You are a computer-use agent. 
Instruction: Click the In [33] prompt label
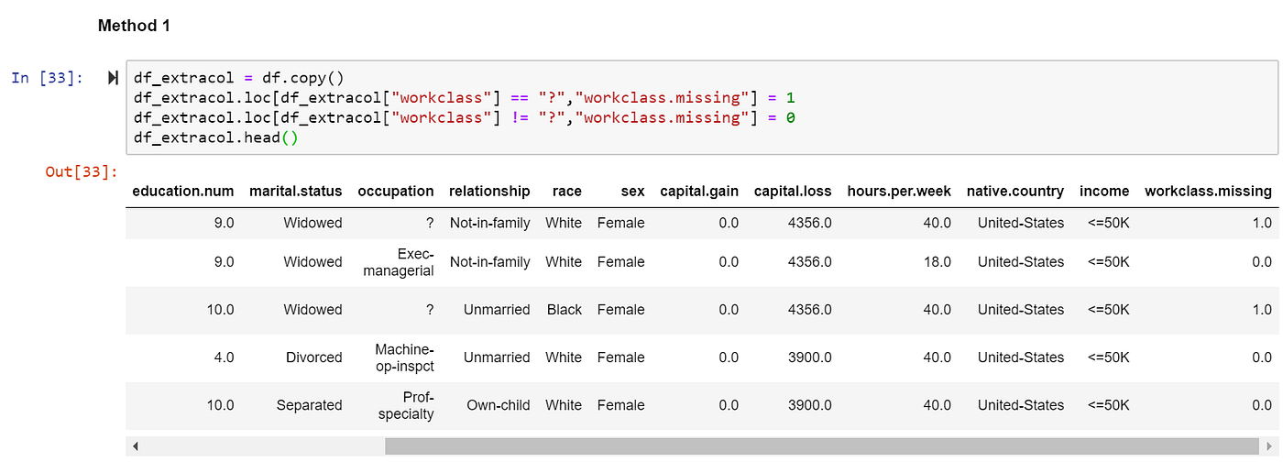48,78
